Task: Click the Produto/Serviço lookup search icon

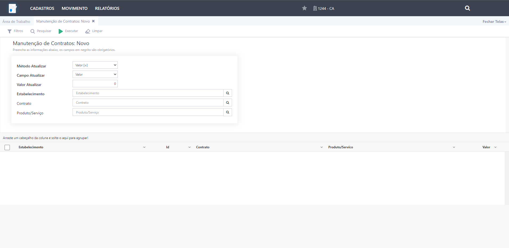Action: click(228, 112)
